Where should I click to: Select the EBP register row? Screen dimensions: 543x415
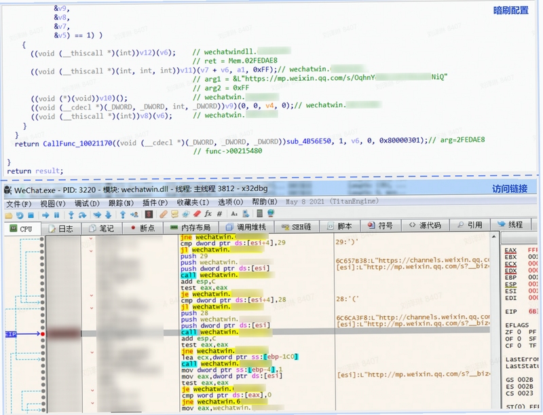point(521,278)
